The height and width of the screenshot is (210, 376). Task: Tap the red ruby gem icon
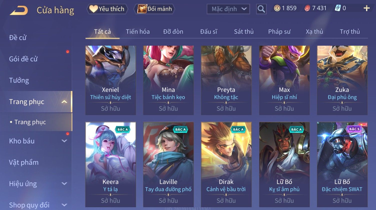tap(307, 8)
